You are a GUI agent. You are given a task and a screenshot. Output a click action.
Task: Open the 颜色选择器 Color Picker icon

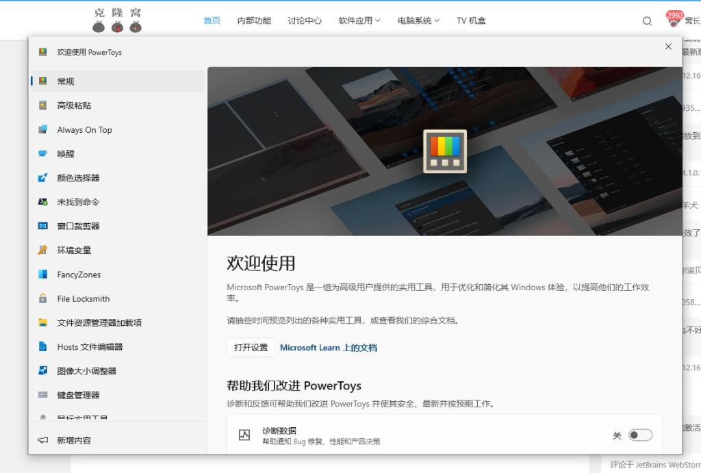[x=43, y=177]
